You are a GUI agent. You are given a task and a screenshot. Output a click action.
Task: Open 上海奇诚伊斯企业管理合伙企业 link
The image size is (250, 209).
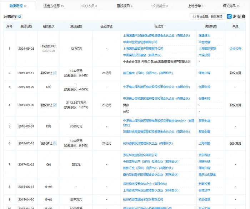(151, 190)
